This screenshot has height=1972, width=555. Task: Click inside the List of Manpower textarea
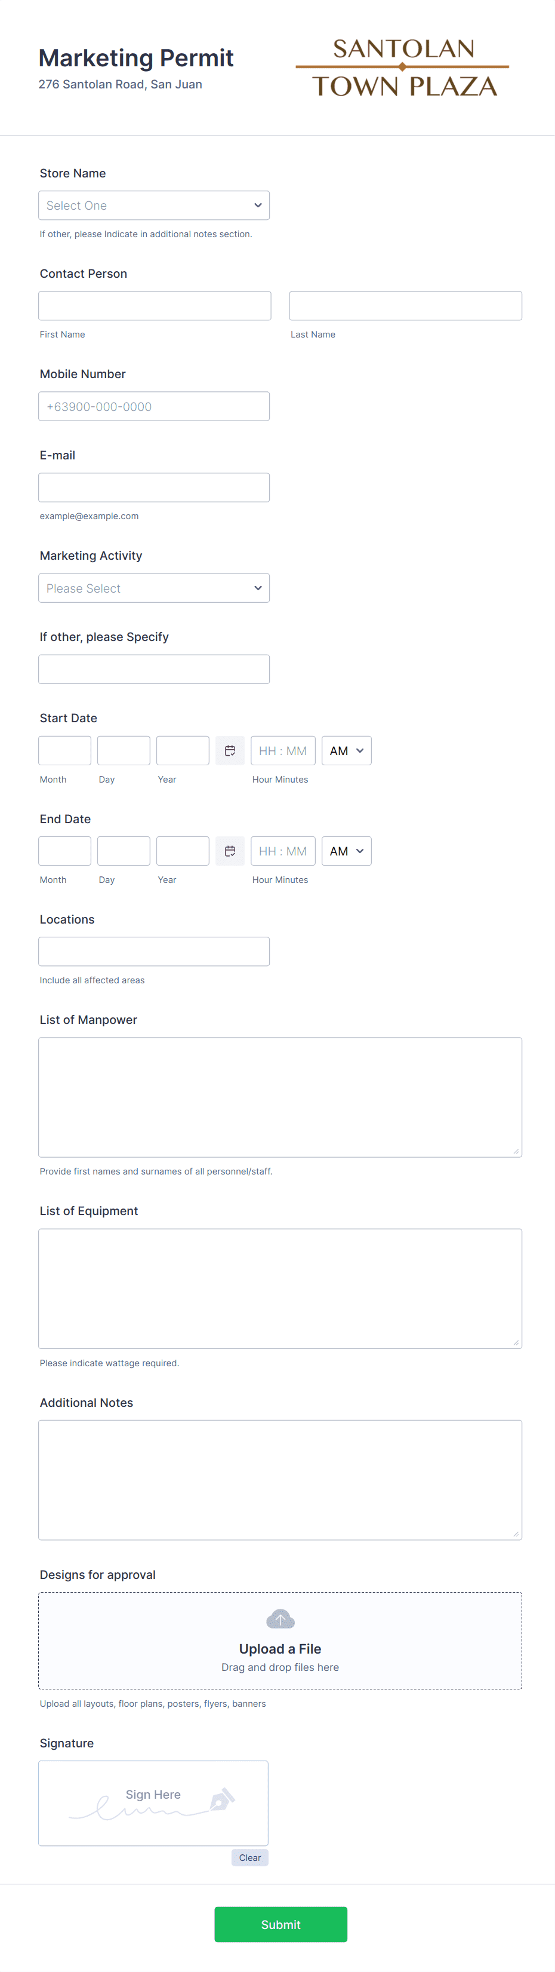coord(280,1096)
